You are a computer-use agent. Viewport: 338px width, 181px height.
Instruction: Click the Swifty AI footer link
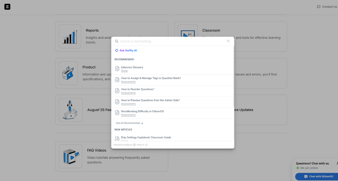tap(140, 145)
